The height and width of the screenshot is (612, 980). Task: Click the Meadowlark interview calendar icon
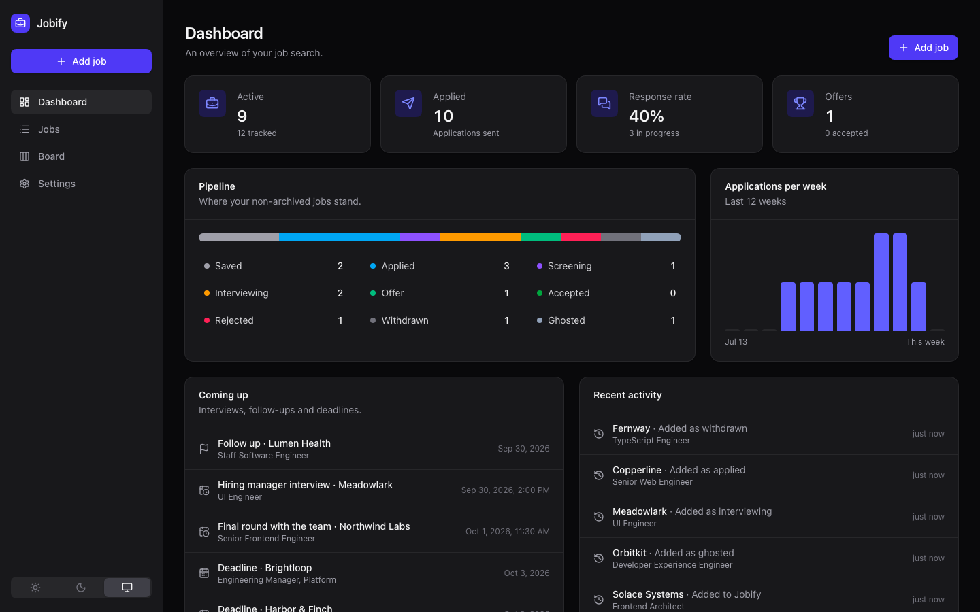click(x=204, y=490)
